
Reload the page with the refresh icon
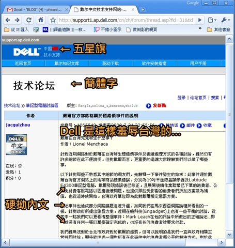coord(29,20)
